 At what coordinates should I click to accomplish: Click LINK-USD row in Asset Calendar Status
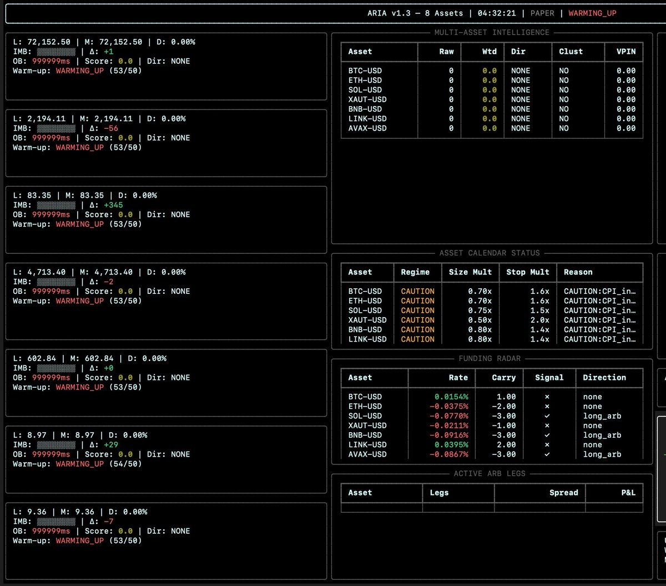coord(492,339)
